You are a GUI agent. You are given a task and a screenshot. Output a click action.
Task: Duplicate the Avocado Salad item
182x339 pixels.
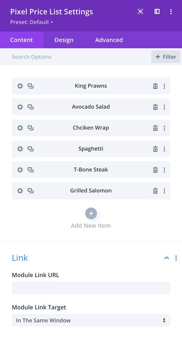click(31, 107)
